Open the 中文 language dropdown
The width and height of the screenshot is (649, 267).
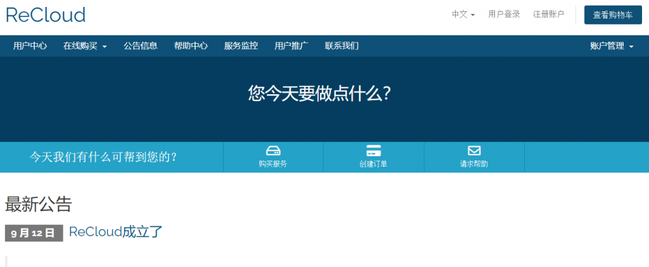click(463, 15)
